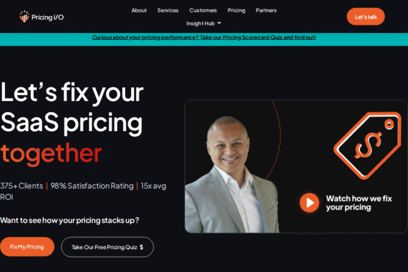Screen dimensions: 408x272
Task: Select Take Our Free Pricing Quiz
Action: pos(107,247)
